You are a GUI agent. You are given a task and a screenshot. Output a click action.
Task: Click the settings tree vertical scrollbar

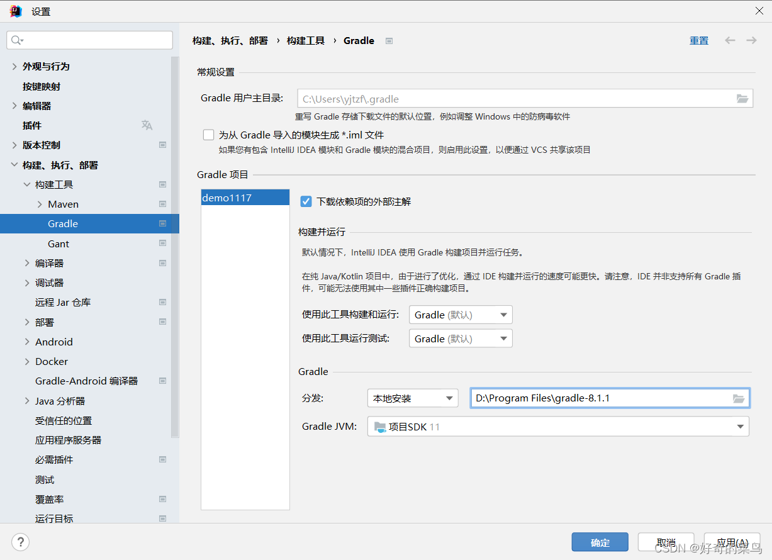pyautogui.click(x=175, y=247)
